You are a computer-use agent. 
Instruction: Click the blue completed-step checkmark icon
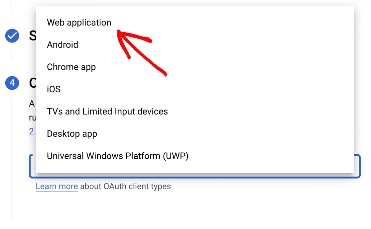[12, 36]
